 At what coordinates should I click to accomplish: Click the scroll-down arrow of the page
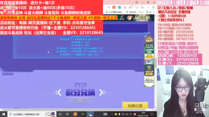tap(155, 107)
